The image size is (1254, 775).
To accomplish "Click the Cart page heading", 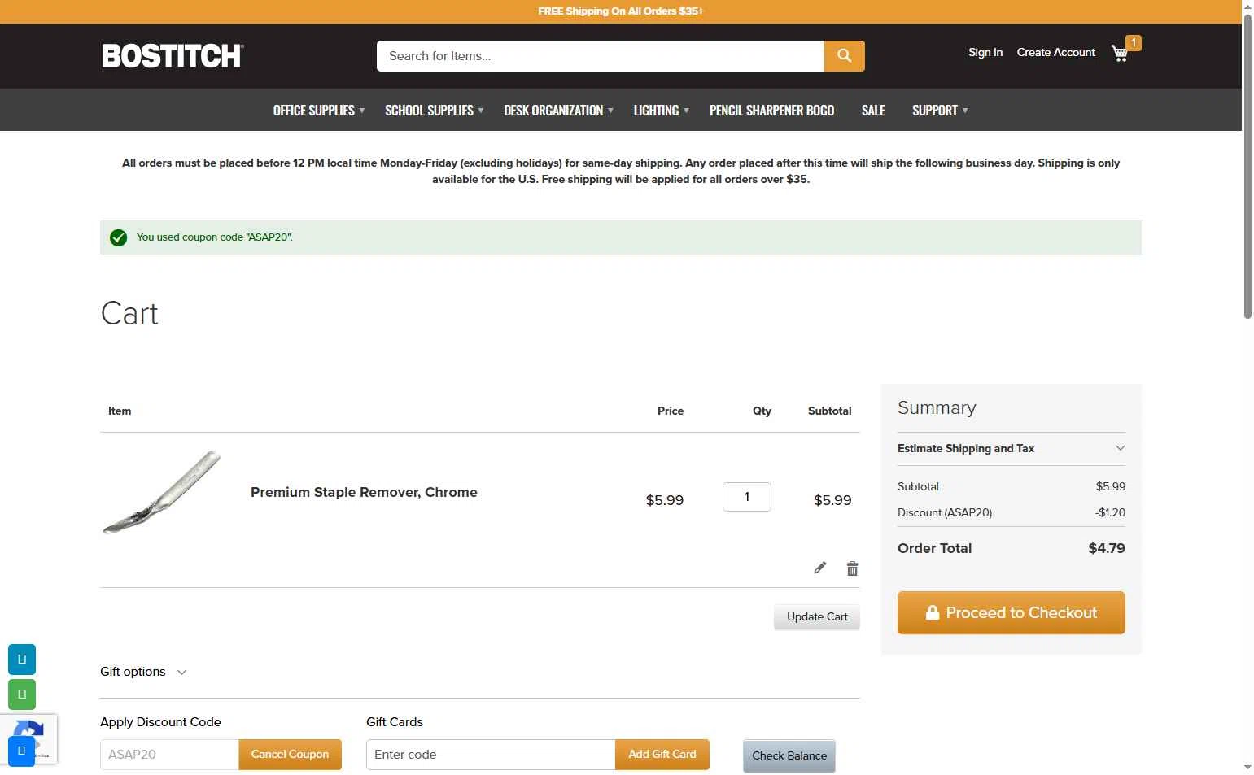I will point(129,314).
